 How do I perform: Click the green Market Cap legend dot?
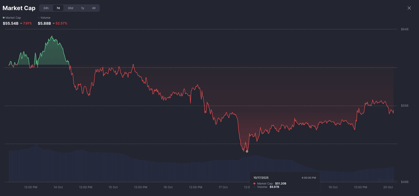point(4,18)
